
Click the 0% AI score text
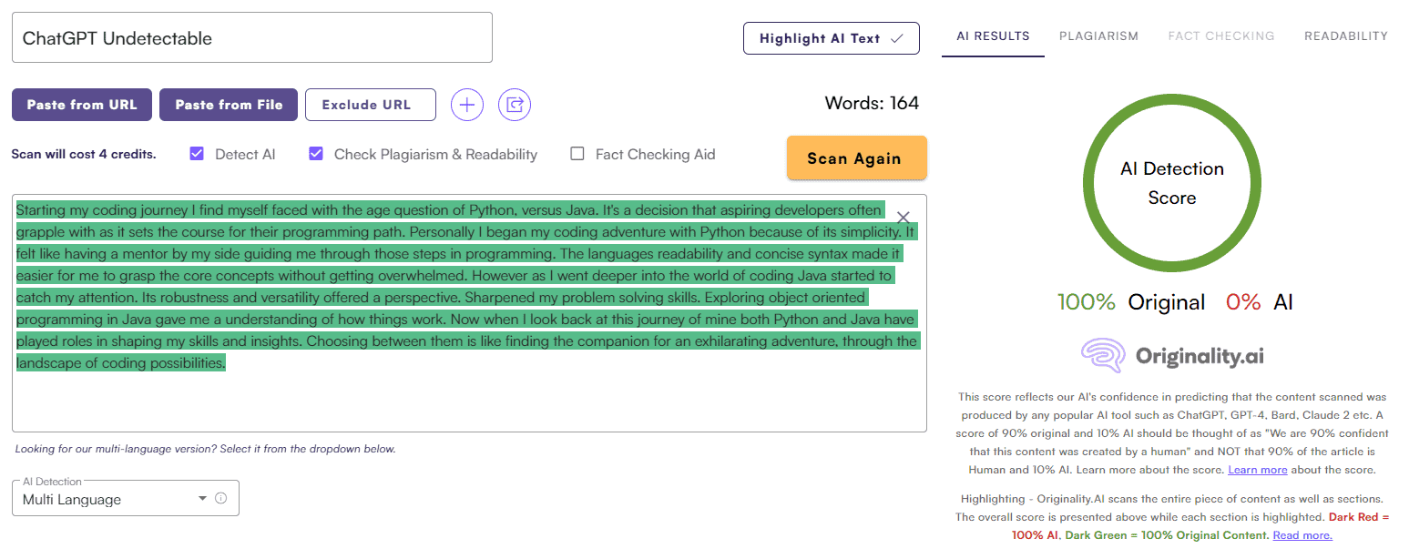[1260, 302]
